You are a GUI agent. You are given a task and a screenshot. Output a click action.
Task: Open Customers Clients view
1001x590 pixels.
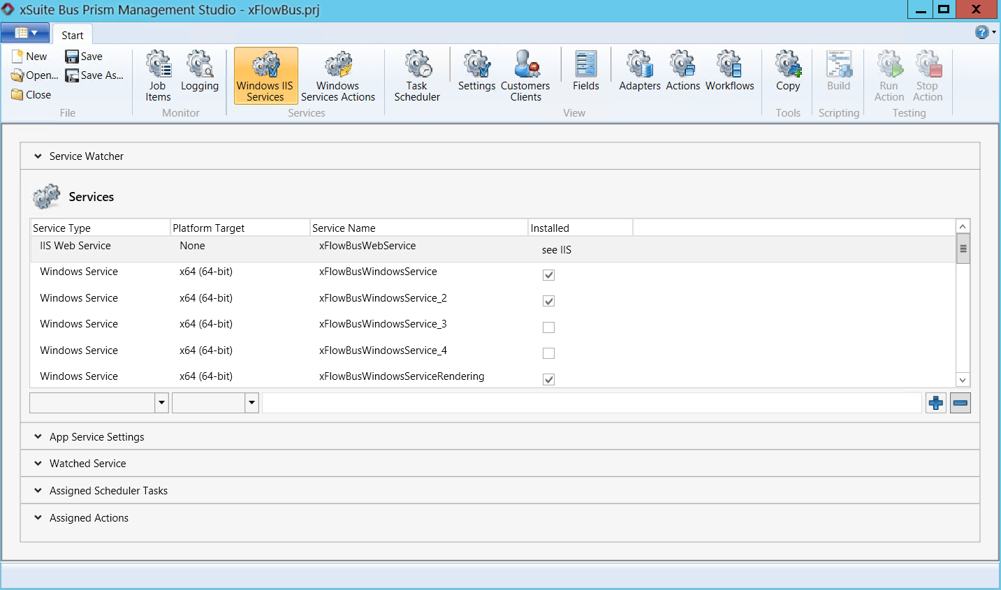pos(525,75)
